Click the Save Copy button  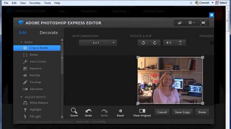point(182,112)
